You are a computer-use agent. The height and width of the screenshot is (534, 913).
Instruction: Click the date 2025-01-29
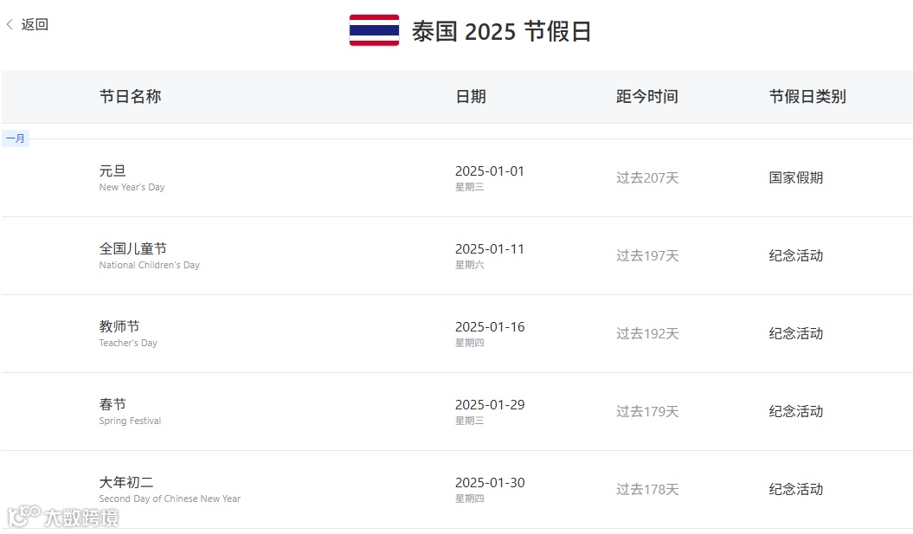pyautogui.click(x=490, y=405)
